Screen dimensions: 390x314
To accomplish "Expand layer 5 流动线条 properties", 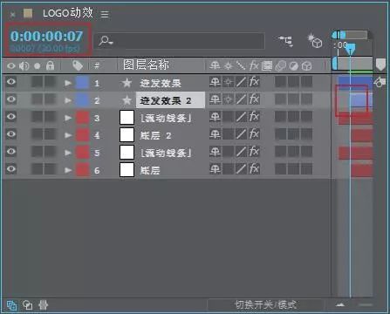I will (68, 153).
